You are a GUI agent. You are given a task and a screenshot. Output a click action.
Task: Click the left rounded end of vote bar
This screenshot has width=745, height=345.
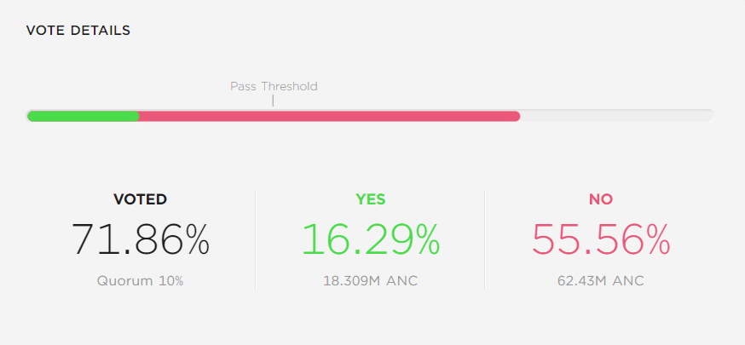point(31,116)
